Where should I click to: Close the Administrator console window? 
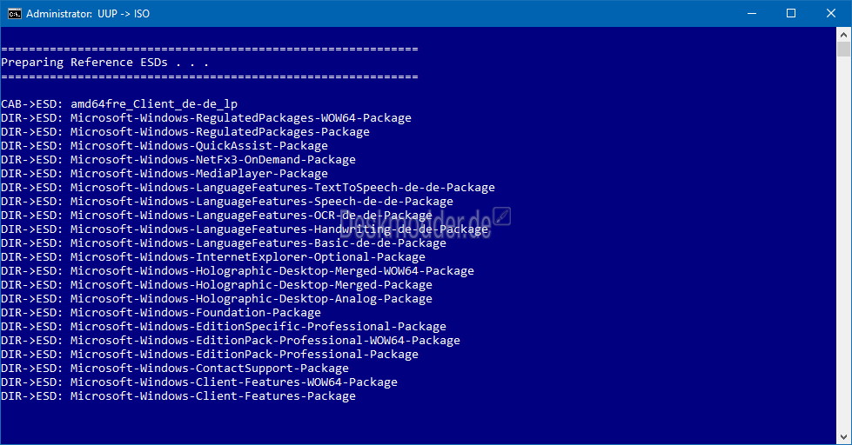click(831, 14)
